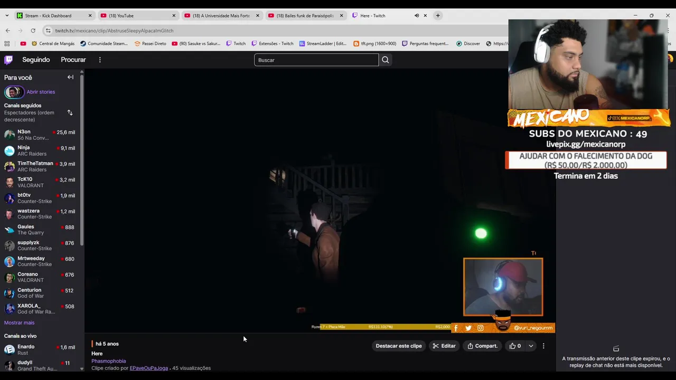676x380 pixels.
Task: Open Central de Mangás bookmark
Action: (x=53, y=44)
